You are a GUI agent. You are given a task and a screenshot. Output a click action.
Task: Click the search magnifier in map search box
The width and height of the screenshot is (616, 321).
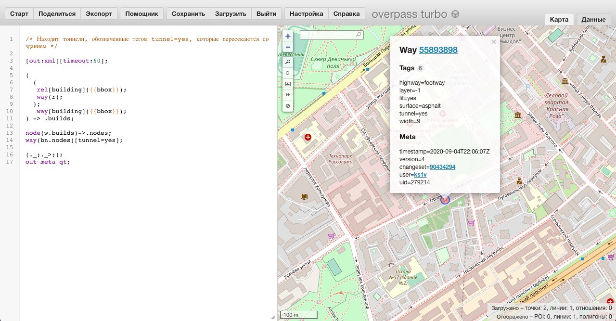pyautogui.click(x=359, y=35)
